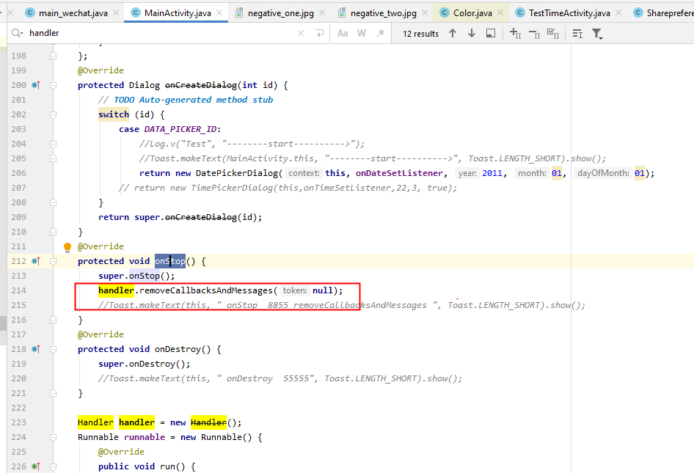The width and height of the screenshot is (694, 473).
Task: Close negative_one.jpg tab
Action: pyautogui.click(x=322, y=12)
